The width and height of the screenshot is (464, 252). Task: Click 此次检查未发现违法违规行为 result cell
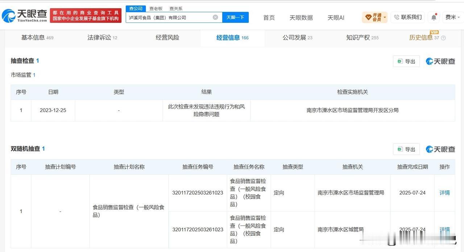206,110
